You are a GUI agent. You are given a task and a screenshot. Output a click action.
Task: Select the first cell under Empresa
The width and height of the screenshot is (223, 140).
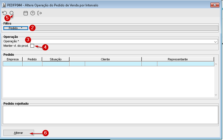point(13,64)
